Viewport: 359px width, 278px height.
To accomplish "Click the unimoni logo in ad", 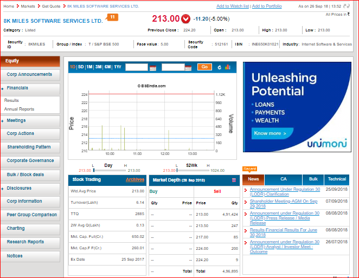I will [323, 144].
